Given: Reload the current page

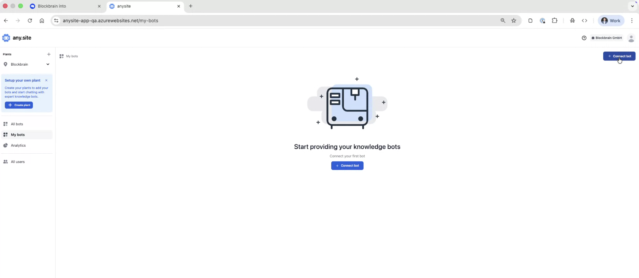Looking at the screenshot, I should tap(30, 21).
